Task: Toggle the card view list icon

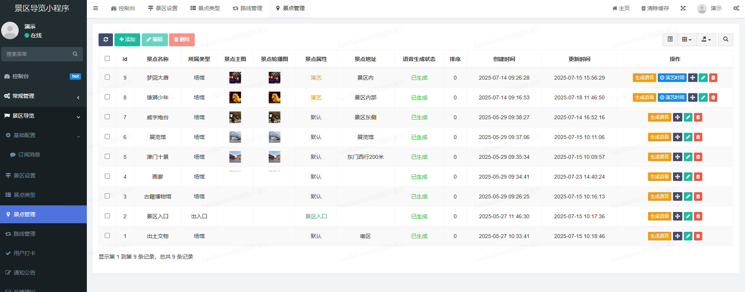Action: 670,39
